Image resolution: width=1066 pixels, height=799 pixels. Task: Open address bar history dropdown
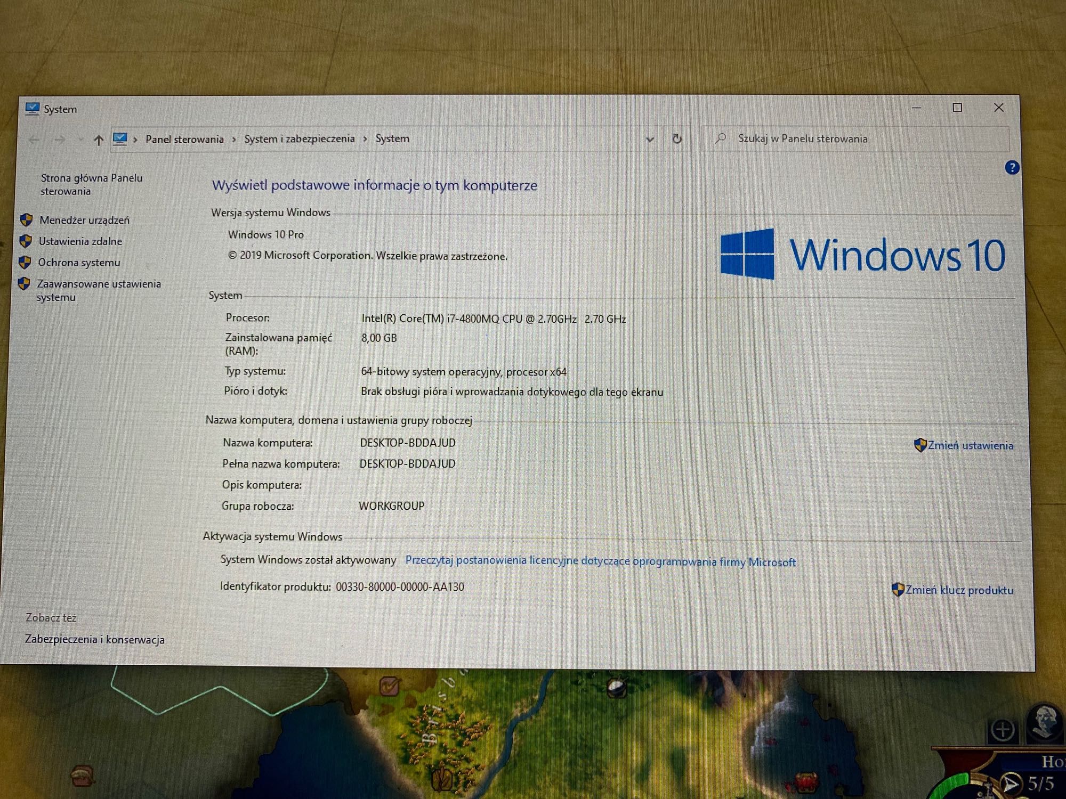pos(650,140)
